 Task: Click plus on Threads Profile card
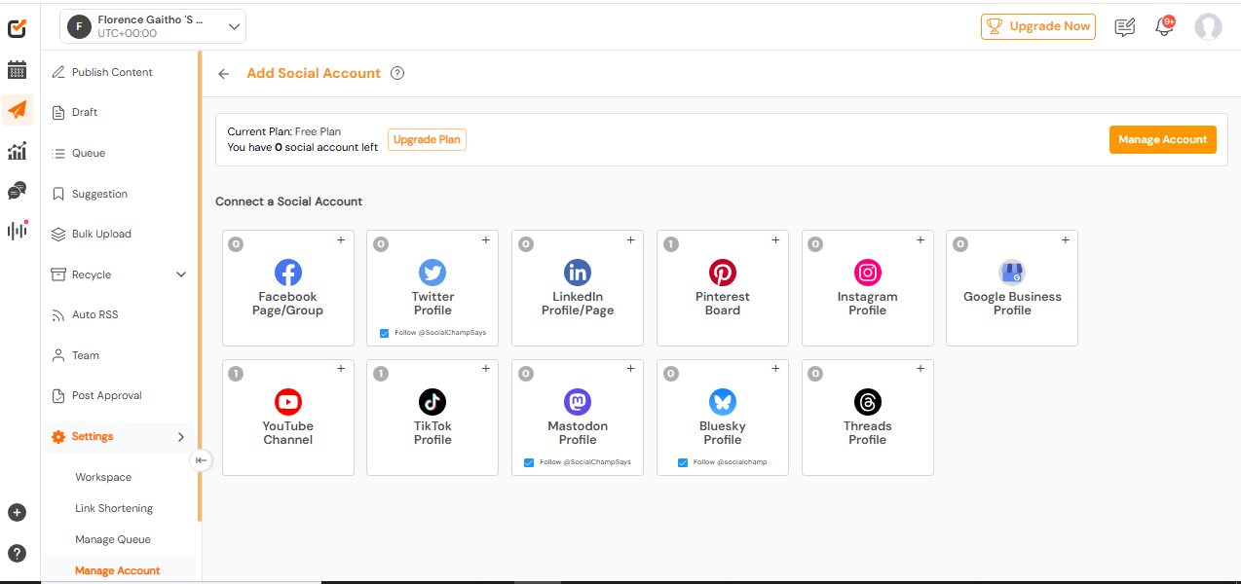coord(921,369)
